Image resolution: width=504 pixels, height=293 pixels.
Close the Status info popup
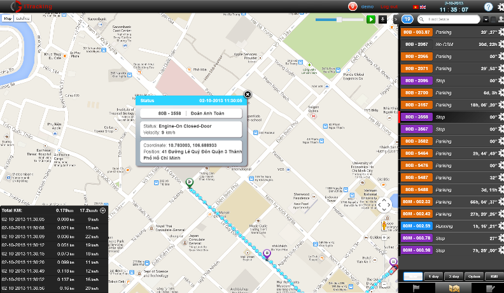(x=248, y=94)
